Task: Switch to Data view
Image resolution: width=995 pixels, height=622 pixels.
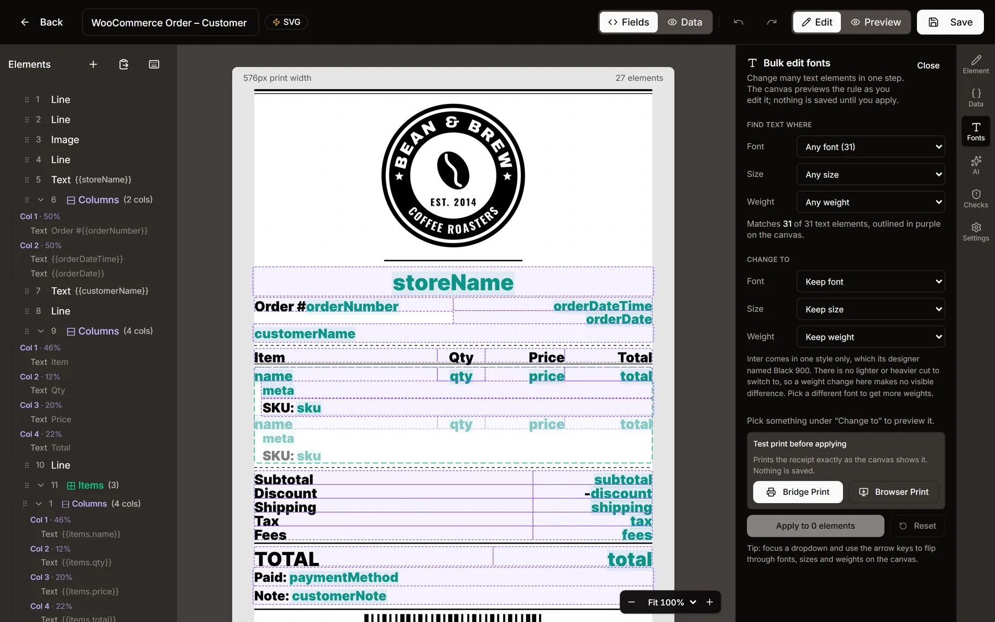Action: point(685,22)
